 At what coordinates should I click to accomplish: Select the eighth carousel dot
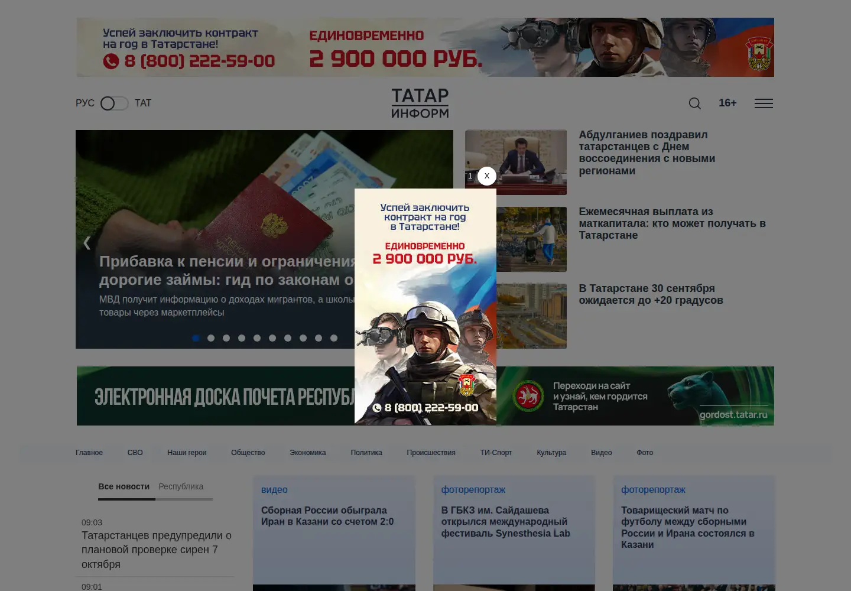(x=303, y=338)
